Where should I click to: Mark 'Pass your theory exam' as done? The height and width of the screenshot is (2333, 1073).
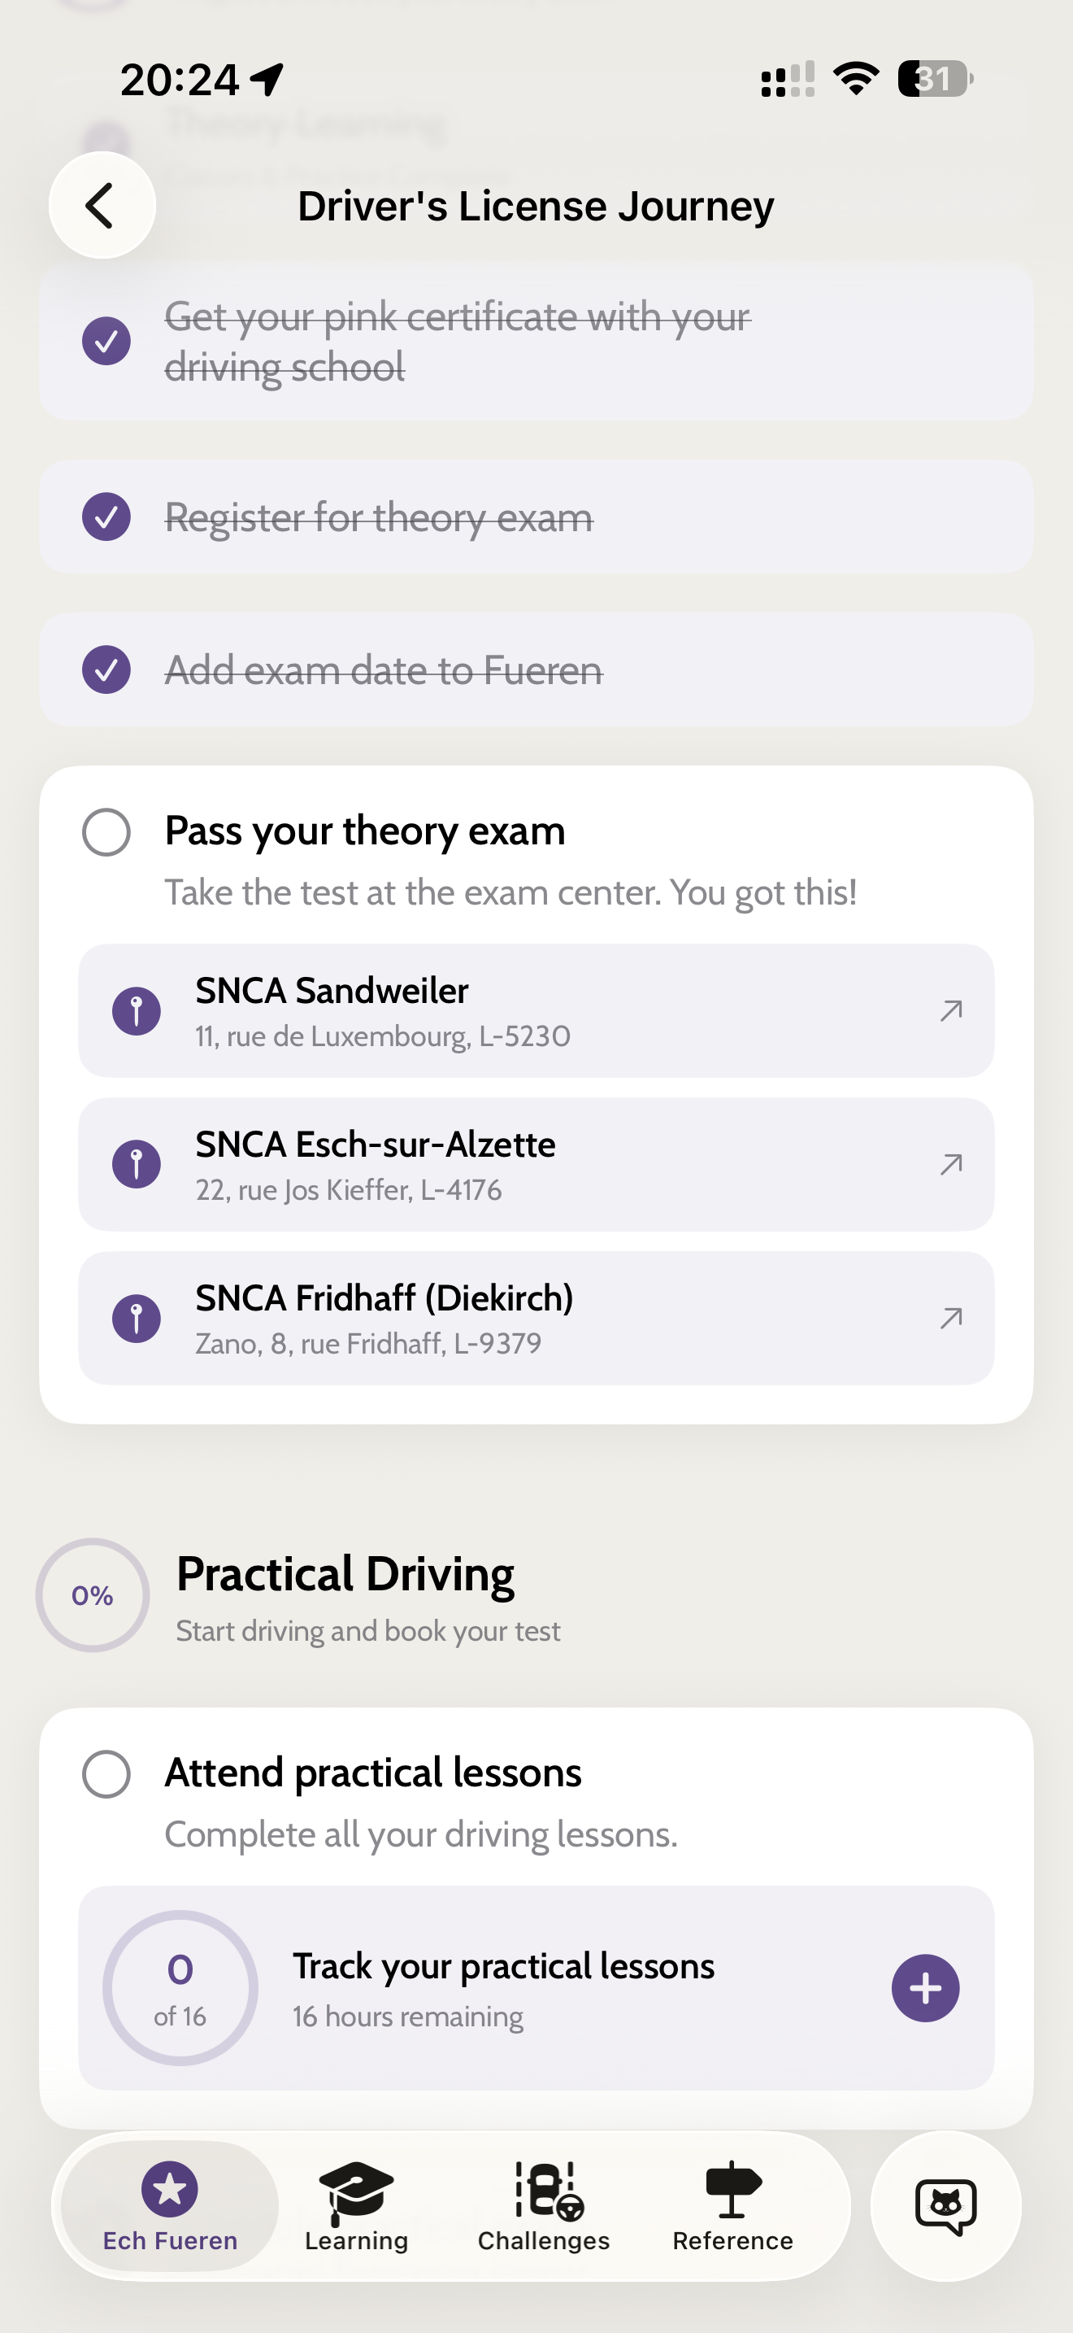[106, 831]
